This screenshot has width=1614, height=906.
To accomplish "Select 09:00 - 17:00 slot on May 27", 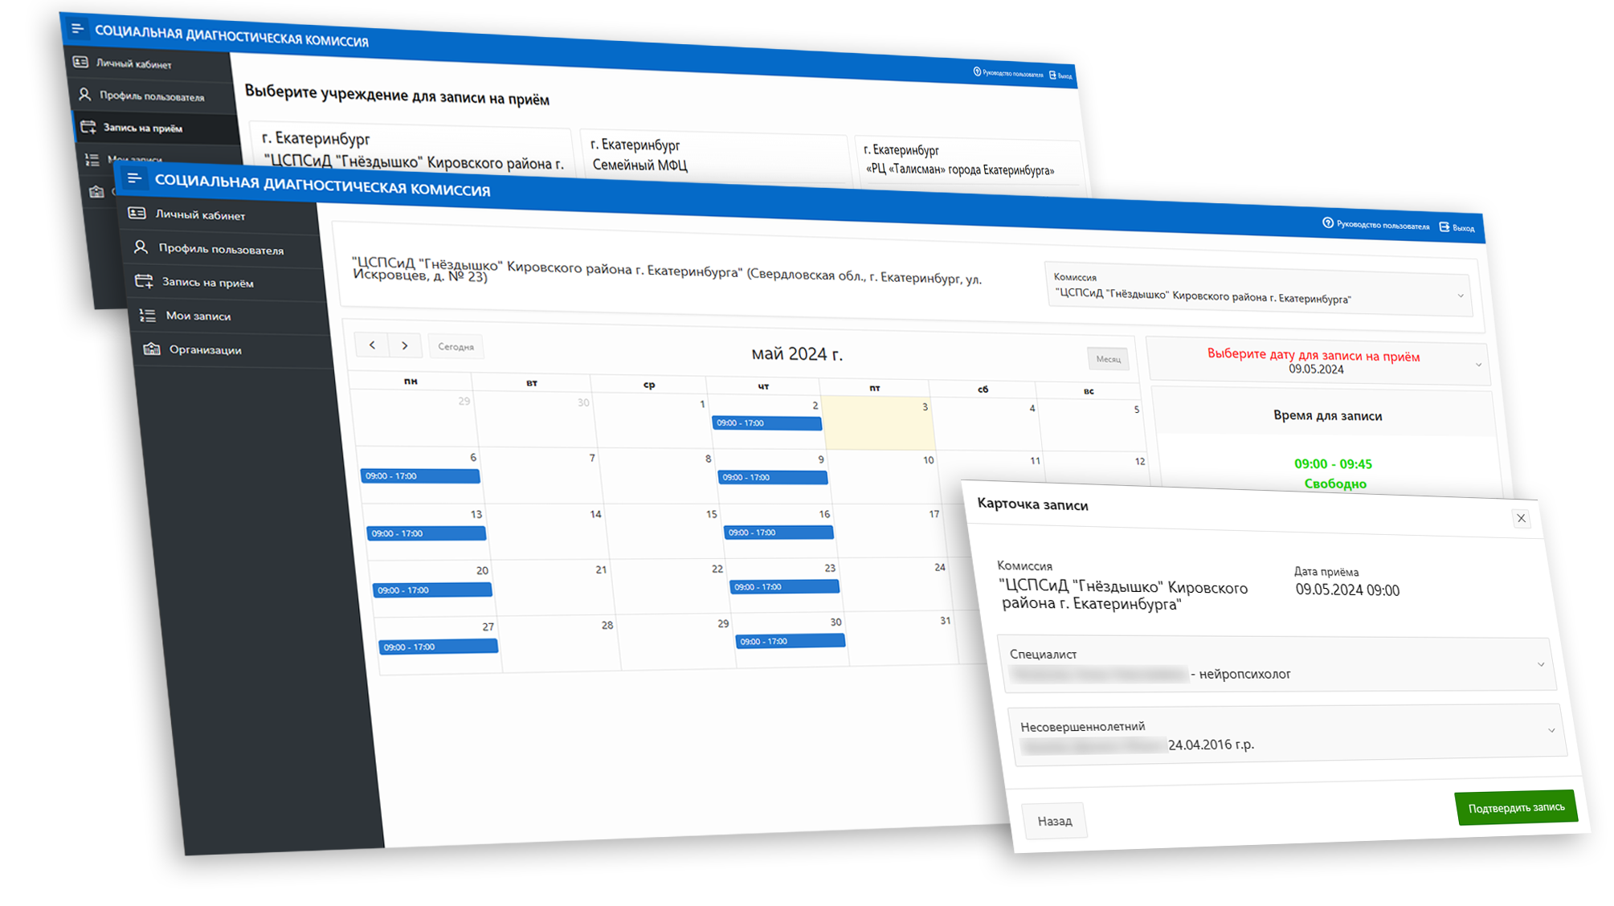I will [x=438, y=647].
